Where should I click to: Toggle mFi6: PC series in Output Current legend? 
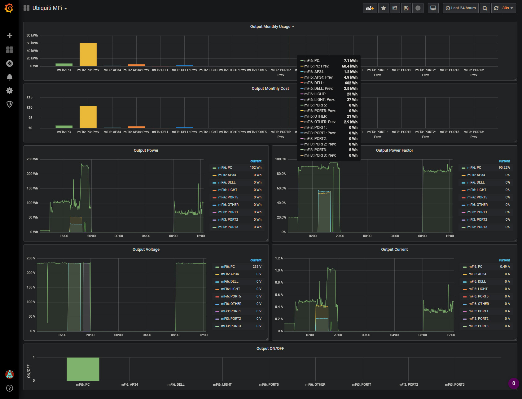475,267
